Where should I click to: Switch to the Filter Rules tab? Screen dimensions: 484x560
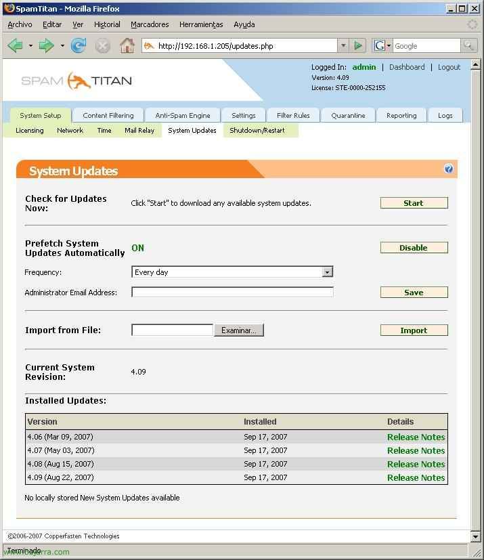293,115
